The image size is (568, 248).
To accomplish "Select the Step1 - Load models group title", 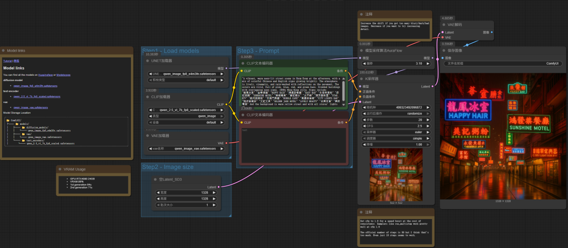I will 170,51.
